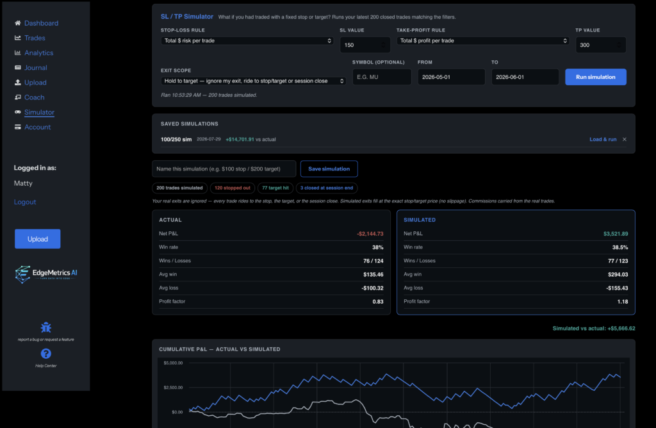Click the 3 closed at session end chip
This screenshot has width=656, height=428.
click(326, 188)
